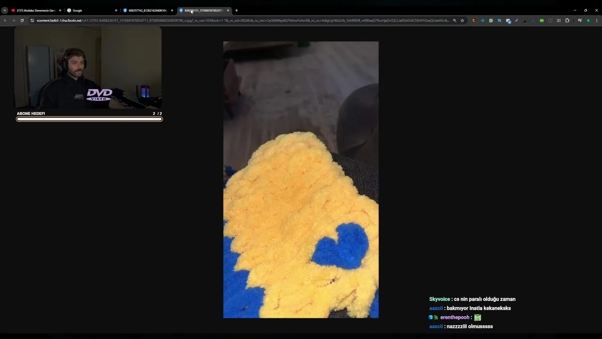Open the green NOX extension icon
This screenshot has height=339, width=602.
542,20
